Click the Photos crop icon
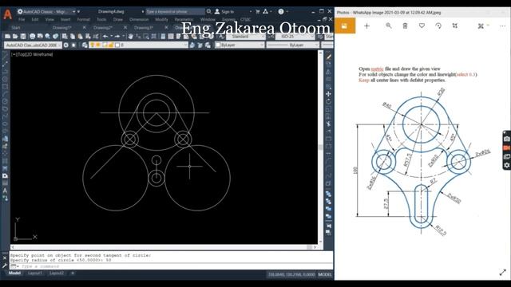Screen dimensions: 511x287 [x=455, y=26]
